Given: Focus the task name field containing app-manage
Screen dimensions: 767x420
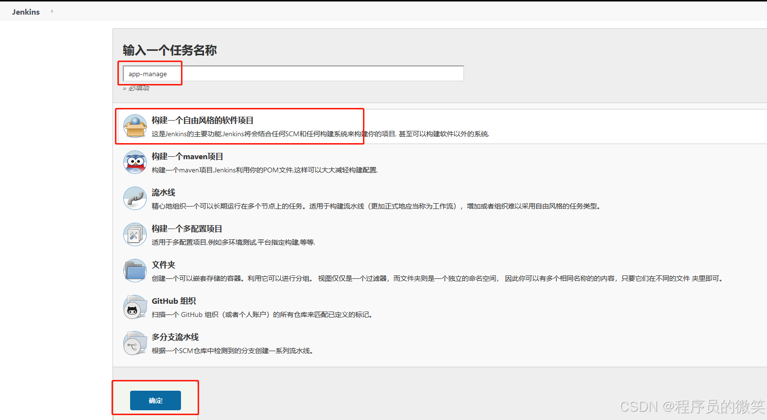Looking at the screenshot, I should [x=293, y=74].
